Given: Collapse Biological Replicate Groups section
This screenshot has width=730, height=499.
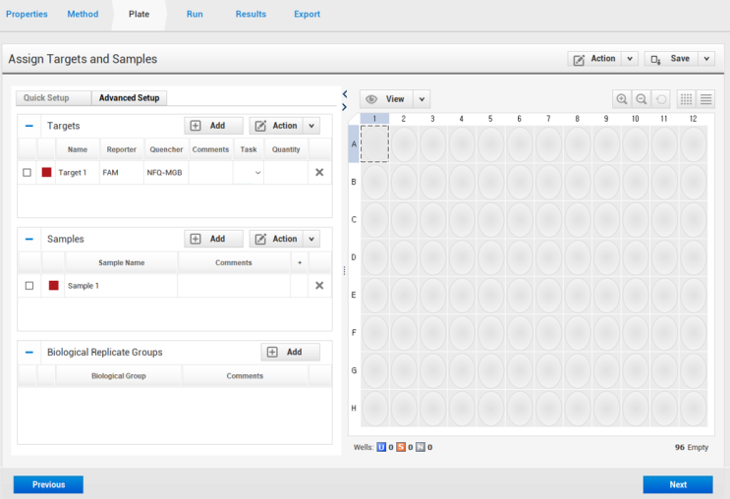Looking at the screenshot, I should pyautogui.click(x=28, y=352).
